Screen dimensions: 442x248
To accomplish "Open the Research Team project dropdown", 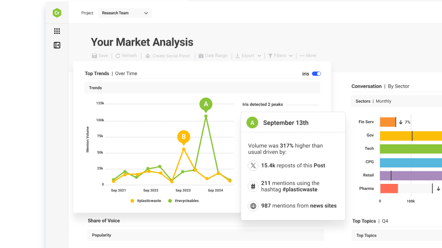I will (x=125, y=13).
